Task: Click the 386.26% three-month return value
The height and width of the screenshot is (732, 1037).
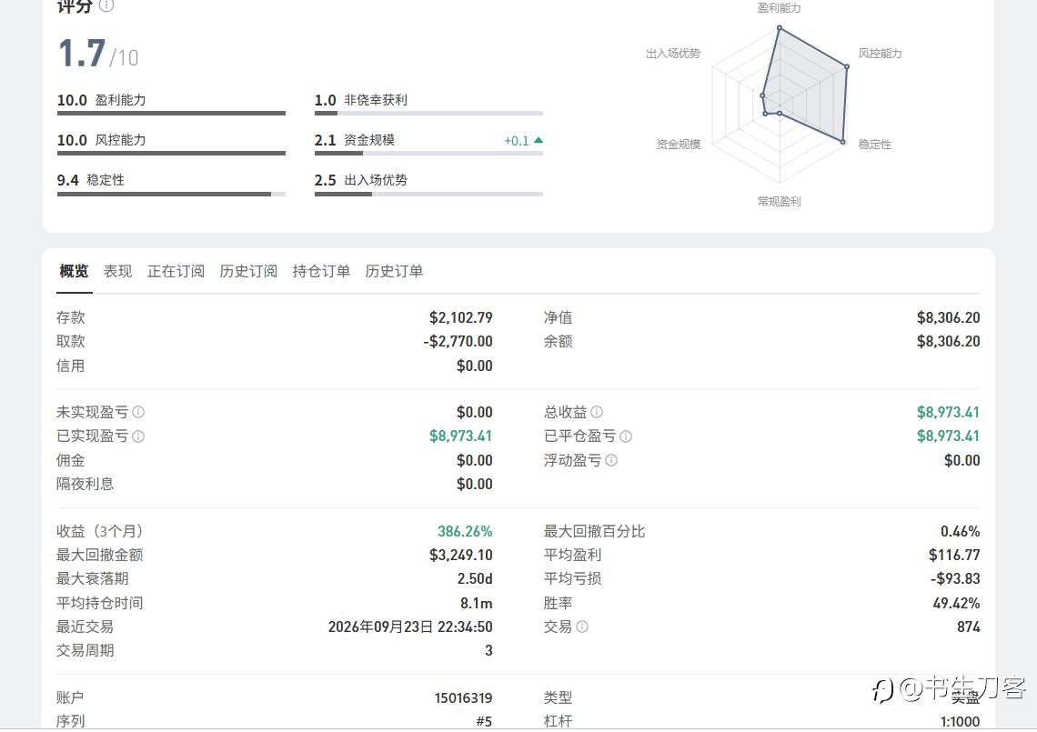Action: (465, 531)
